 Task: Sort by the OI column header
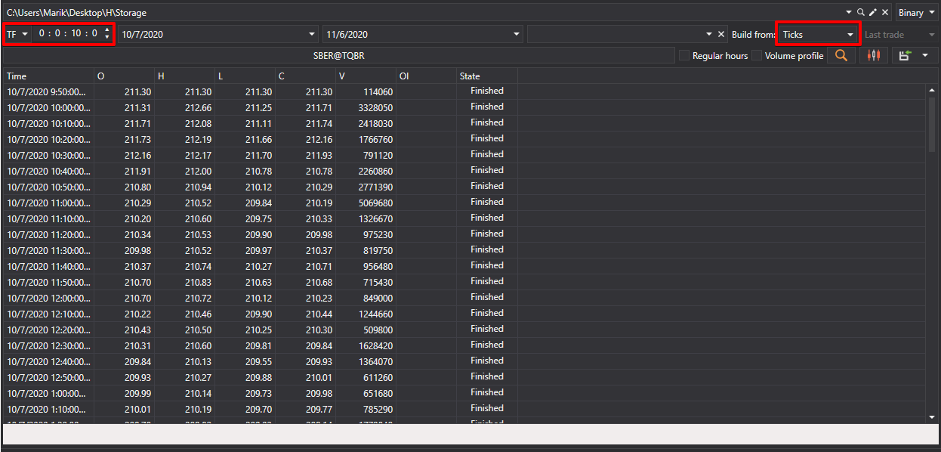pyautogui.click(x=426, y=76)
